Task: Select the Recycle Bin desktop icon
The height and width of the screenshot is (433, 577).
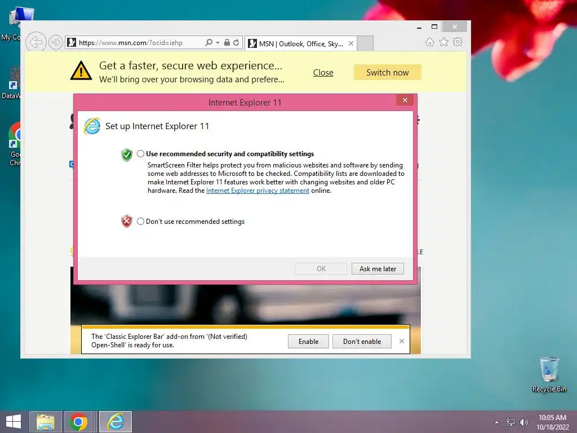Action: point(549,374)
